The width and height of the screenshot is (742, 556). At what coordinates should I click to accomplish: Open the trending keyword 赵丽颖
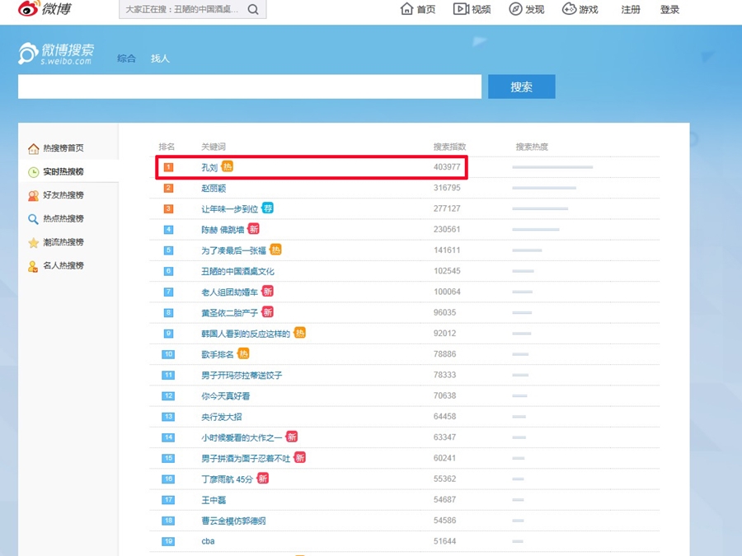pyautogui.click(x=214, y=188)
